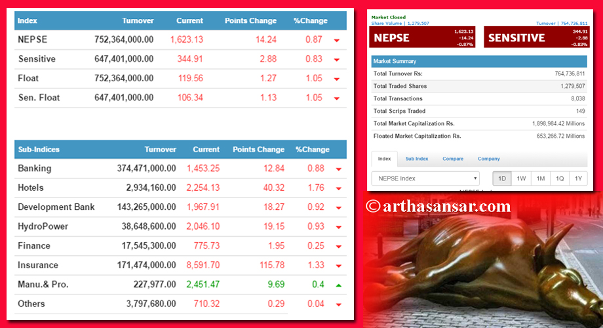Click the red down arrow in Sen. Float row
The image size is (603, 328).
tap(337, 98)
